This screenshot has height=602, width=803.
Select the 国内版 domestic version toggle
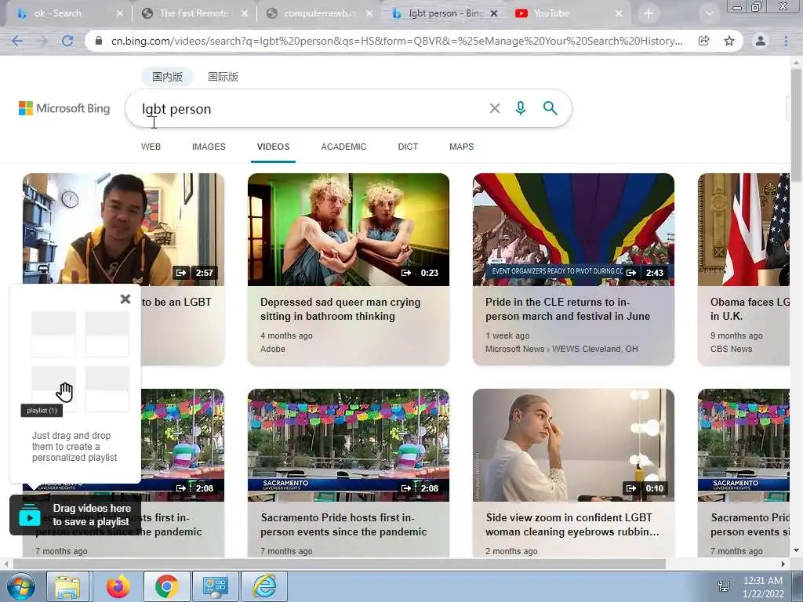[x=167, y=77]
